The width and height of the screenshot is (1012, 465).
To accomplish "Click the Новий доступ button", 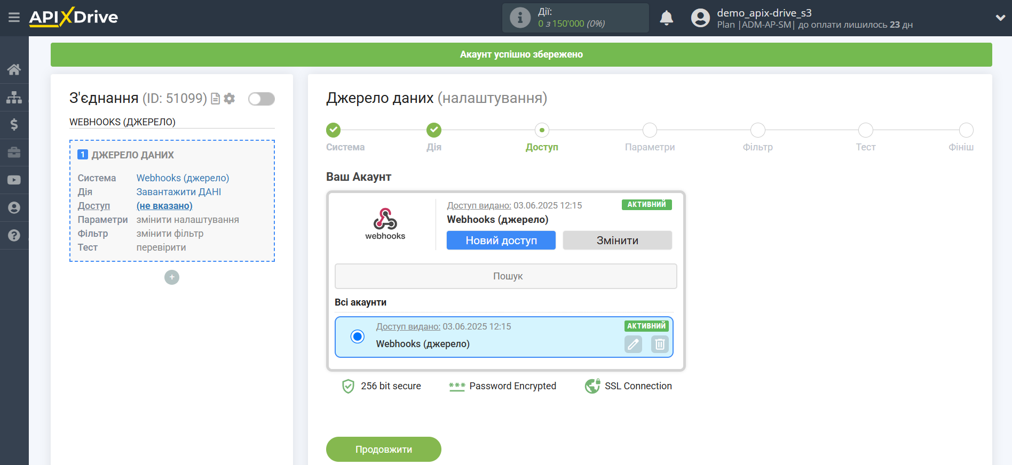I will pos(501,240).
